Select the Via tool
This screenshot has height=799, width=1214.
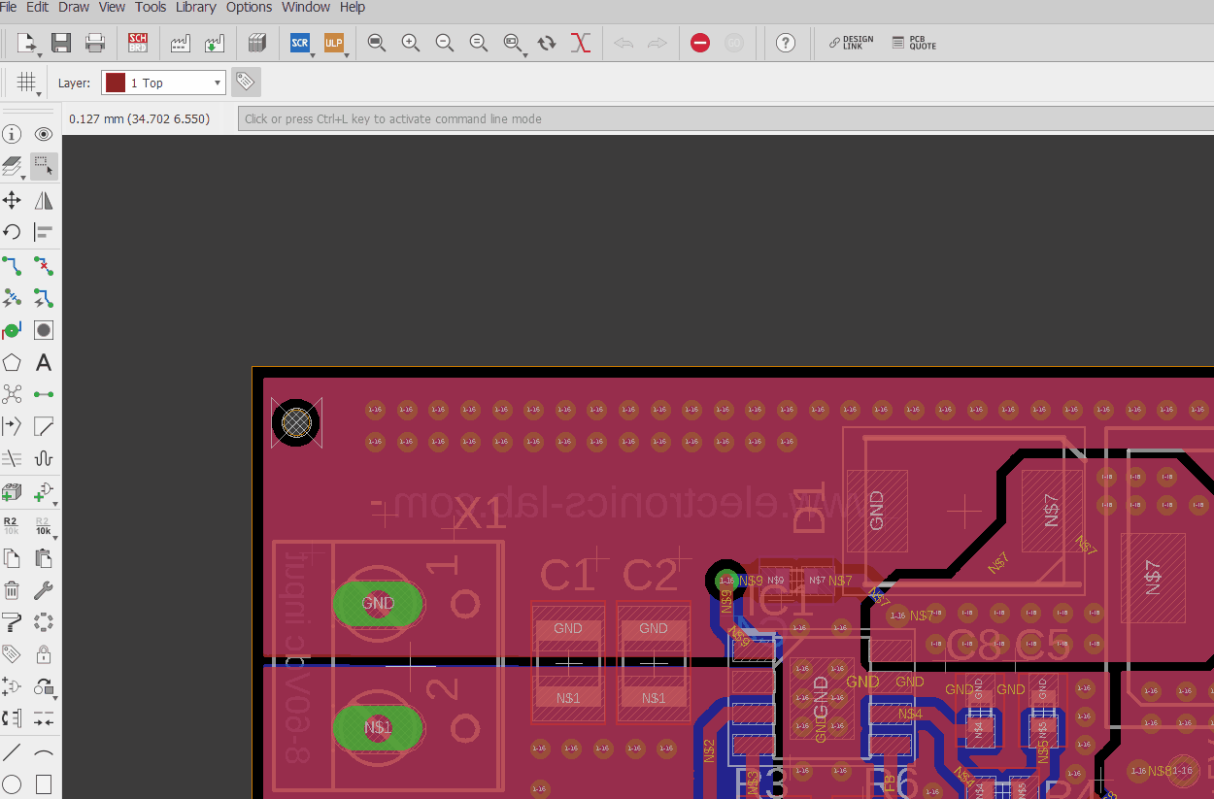(12, 330)
